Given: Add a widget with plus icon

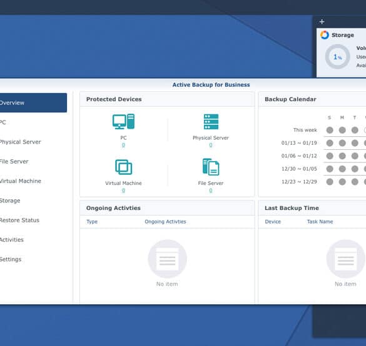Looking at the screenshot, I should click(322, 22).
